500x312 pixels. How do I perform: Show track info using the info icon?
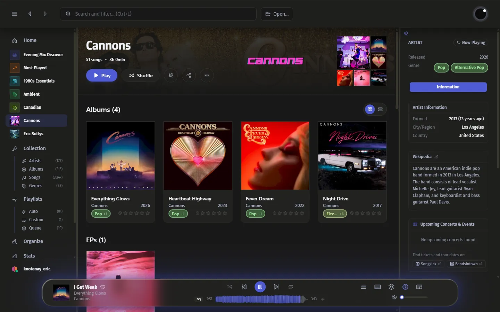[405, 287]
